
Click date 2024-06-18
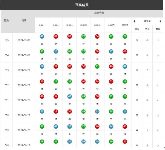24,145
